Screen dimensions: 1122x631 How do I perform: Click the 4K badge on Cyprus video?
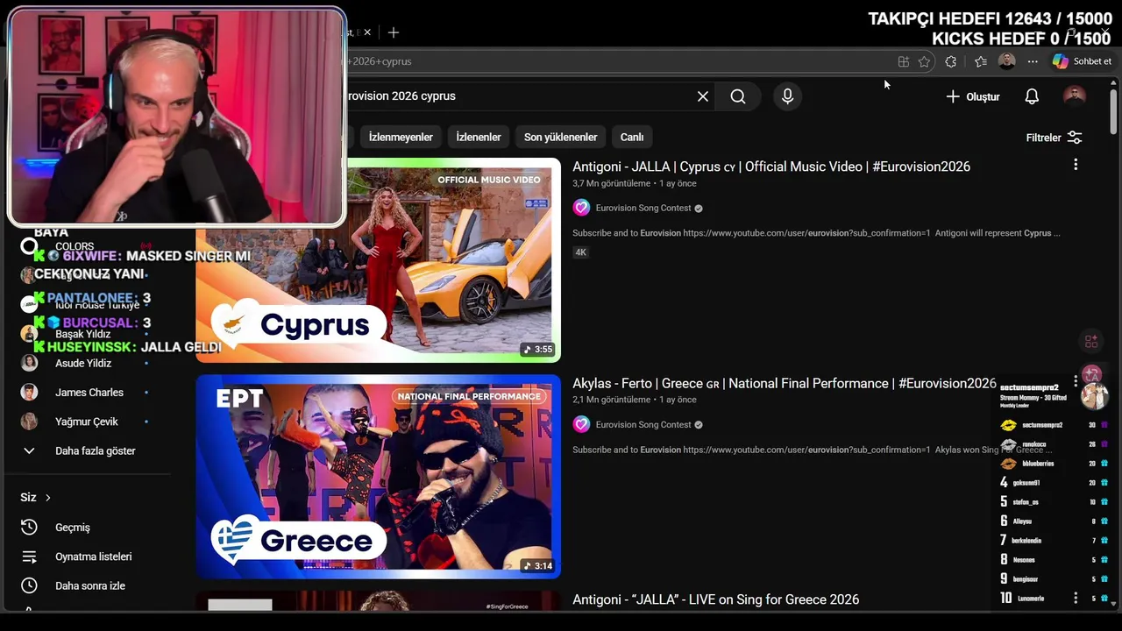coord(580,252)
